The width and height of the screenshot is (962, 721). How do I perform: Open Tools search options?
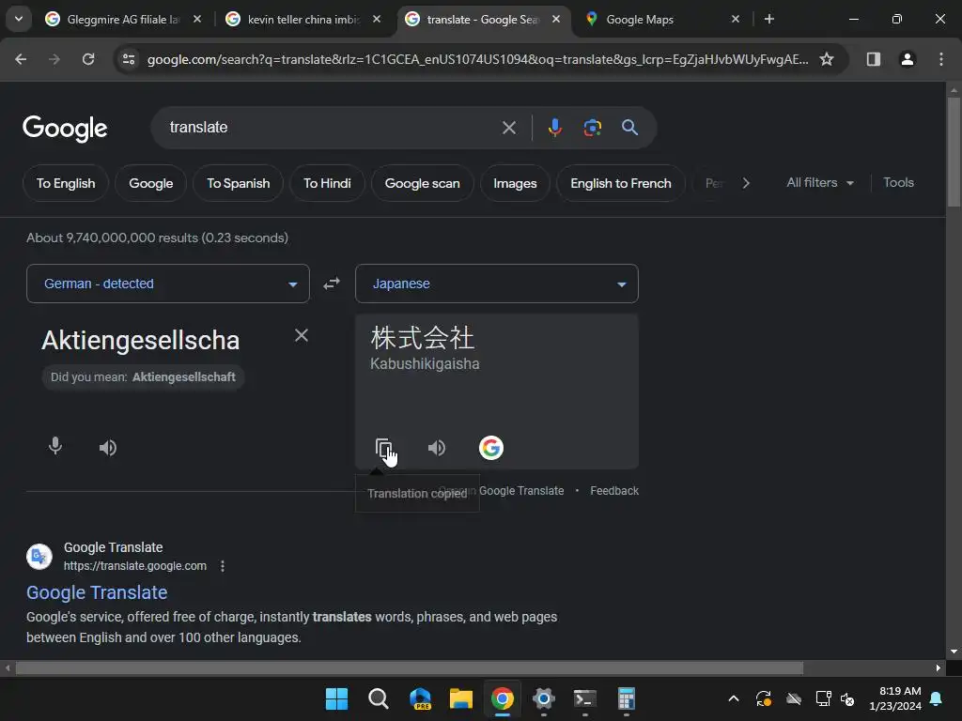[898, 183]
